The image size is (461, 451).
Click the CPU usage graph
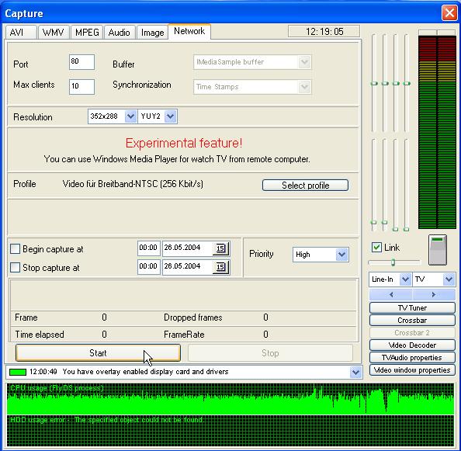[x=230, y=399]
